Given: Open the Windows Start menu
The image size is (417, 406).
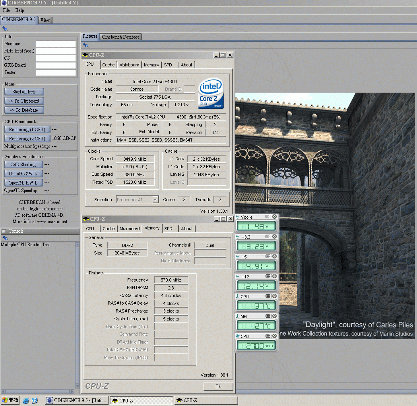Looking at the screenshot, I should click(x=10, y=400).
